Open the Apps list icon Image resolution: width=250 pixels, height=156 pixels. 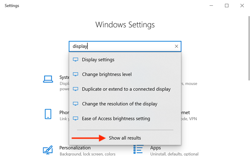pos(138,149)
